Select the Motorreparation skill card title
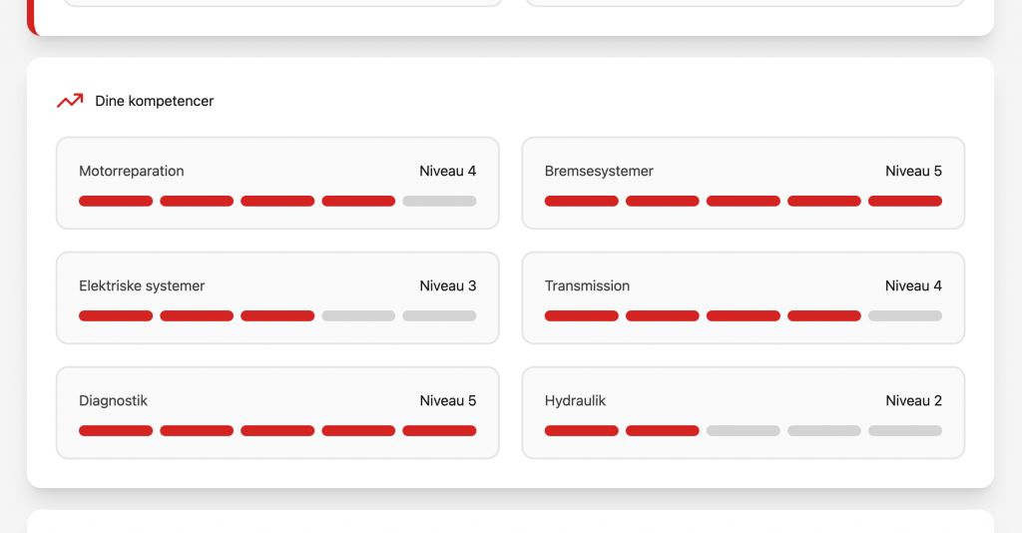Viewport: 1022px width, 533px height. coord(132,171)
